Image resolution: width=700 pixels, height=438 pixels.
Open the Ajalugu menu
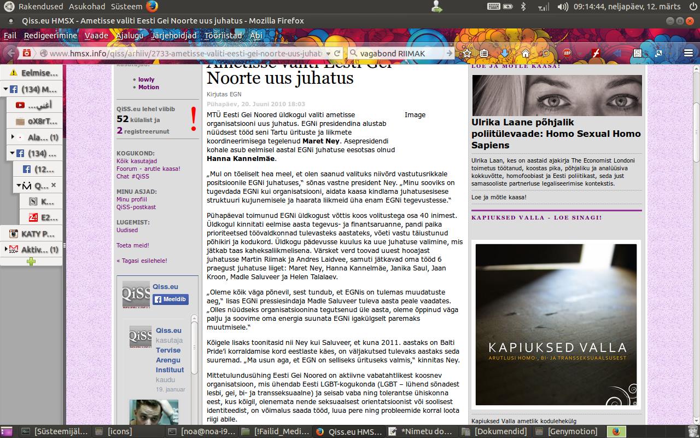point(130,36)
